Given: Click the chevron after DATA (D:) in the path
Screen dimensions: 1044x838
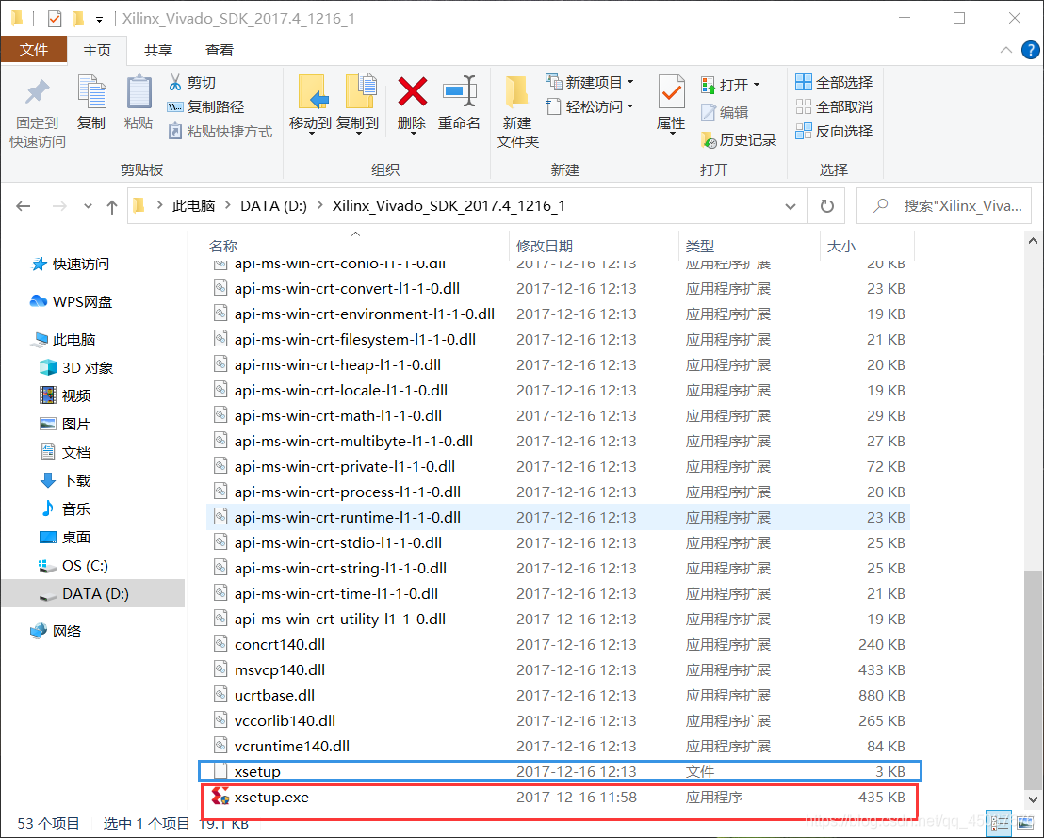Looking at the screenshot, I should (x=319, y=205).
